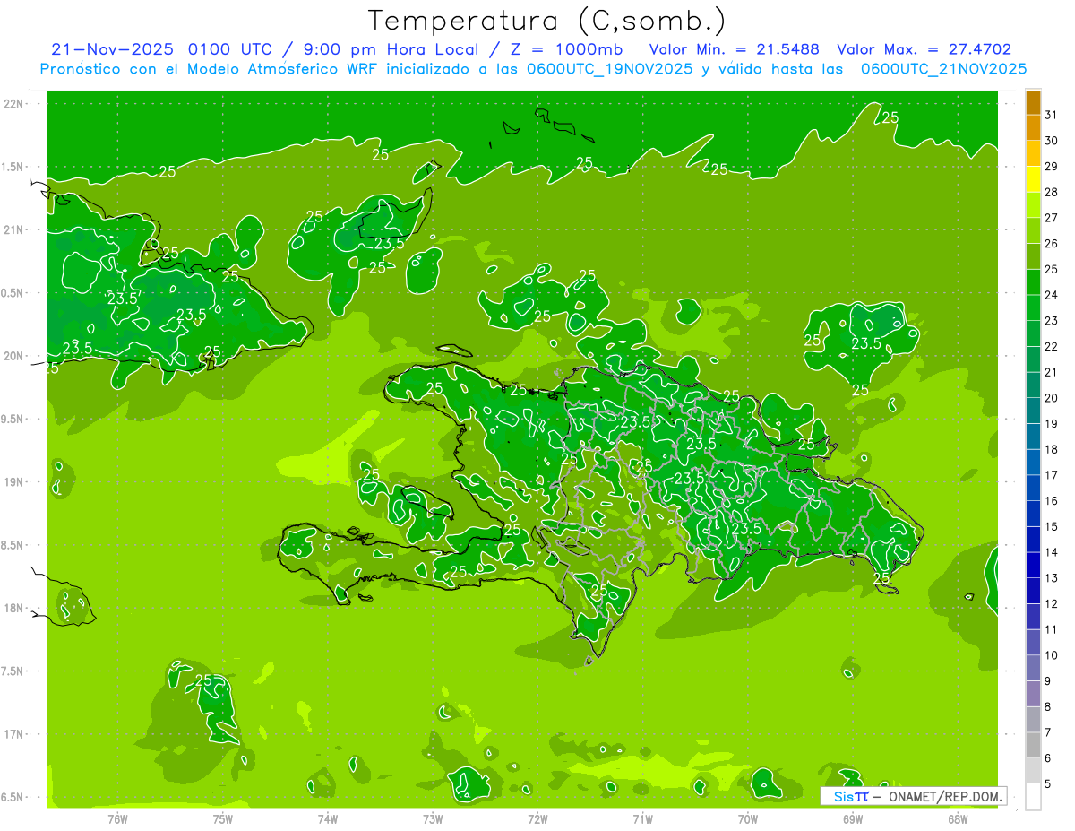Click the "73W" longitude label
The height and width of the screenshot is (831, 1075).
433,818
